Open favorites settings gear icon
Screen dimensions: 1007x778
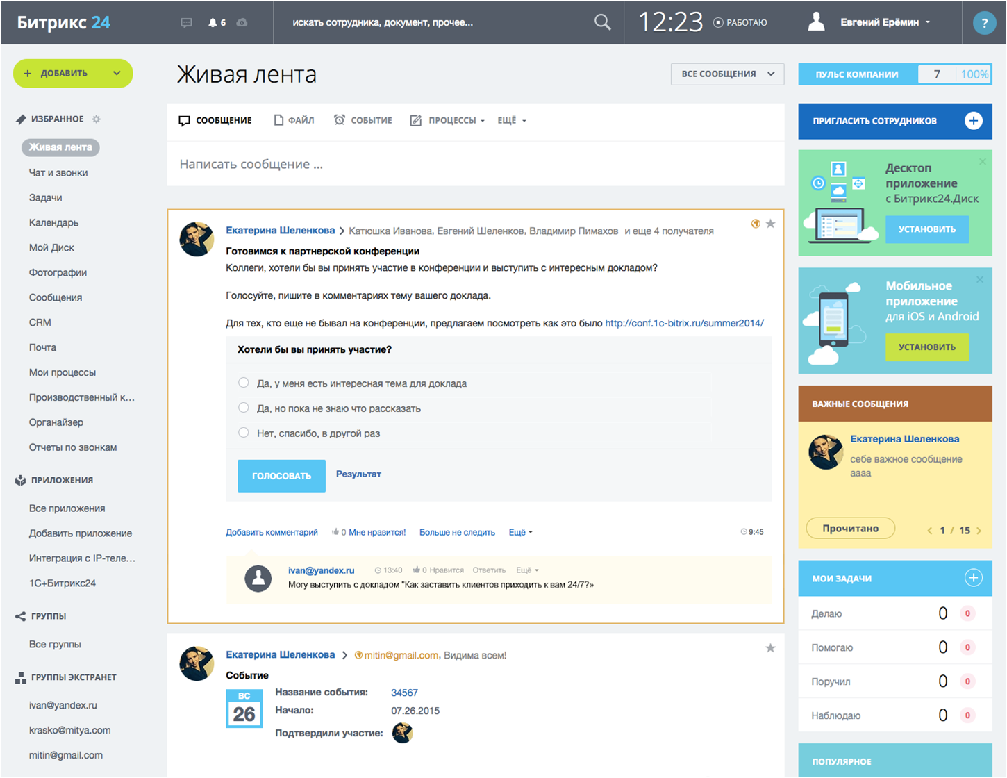[x=97, y=119]
